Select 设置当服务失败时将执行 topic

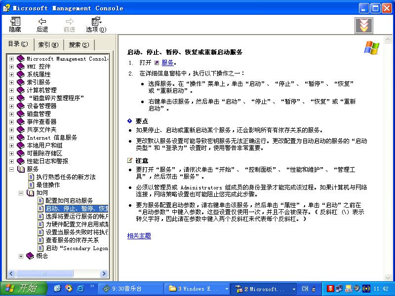click(77, 232)
